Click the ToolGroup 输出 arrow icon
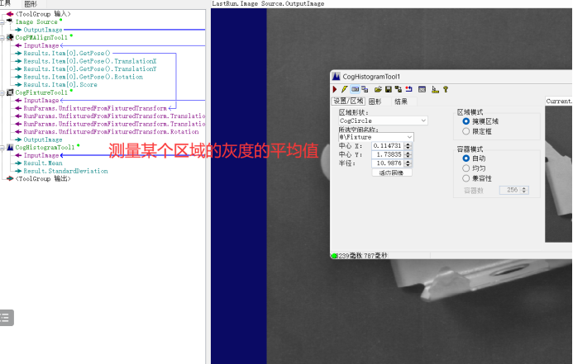 click(x=10, y=178)
